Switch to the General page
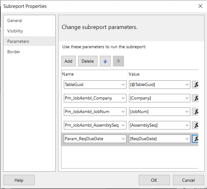Viewport: 207px width, 189px height. 15,20
